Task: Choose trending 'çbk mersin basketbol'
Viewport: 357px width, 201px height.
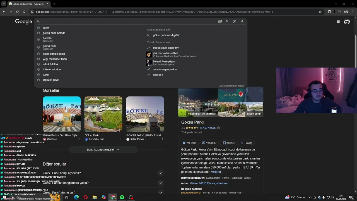Action: pyautogui.click(x=174, y=54)
